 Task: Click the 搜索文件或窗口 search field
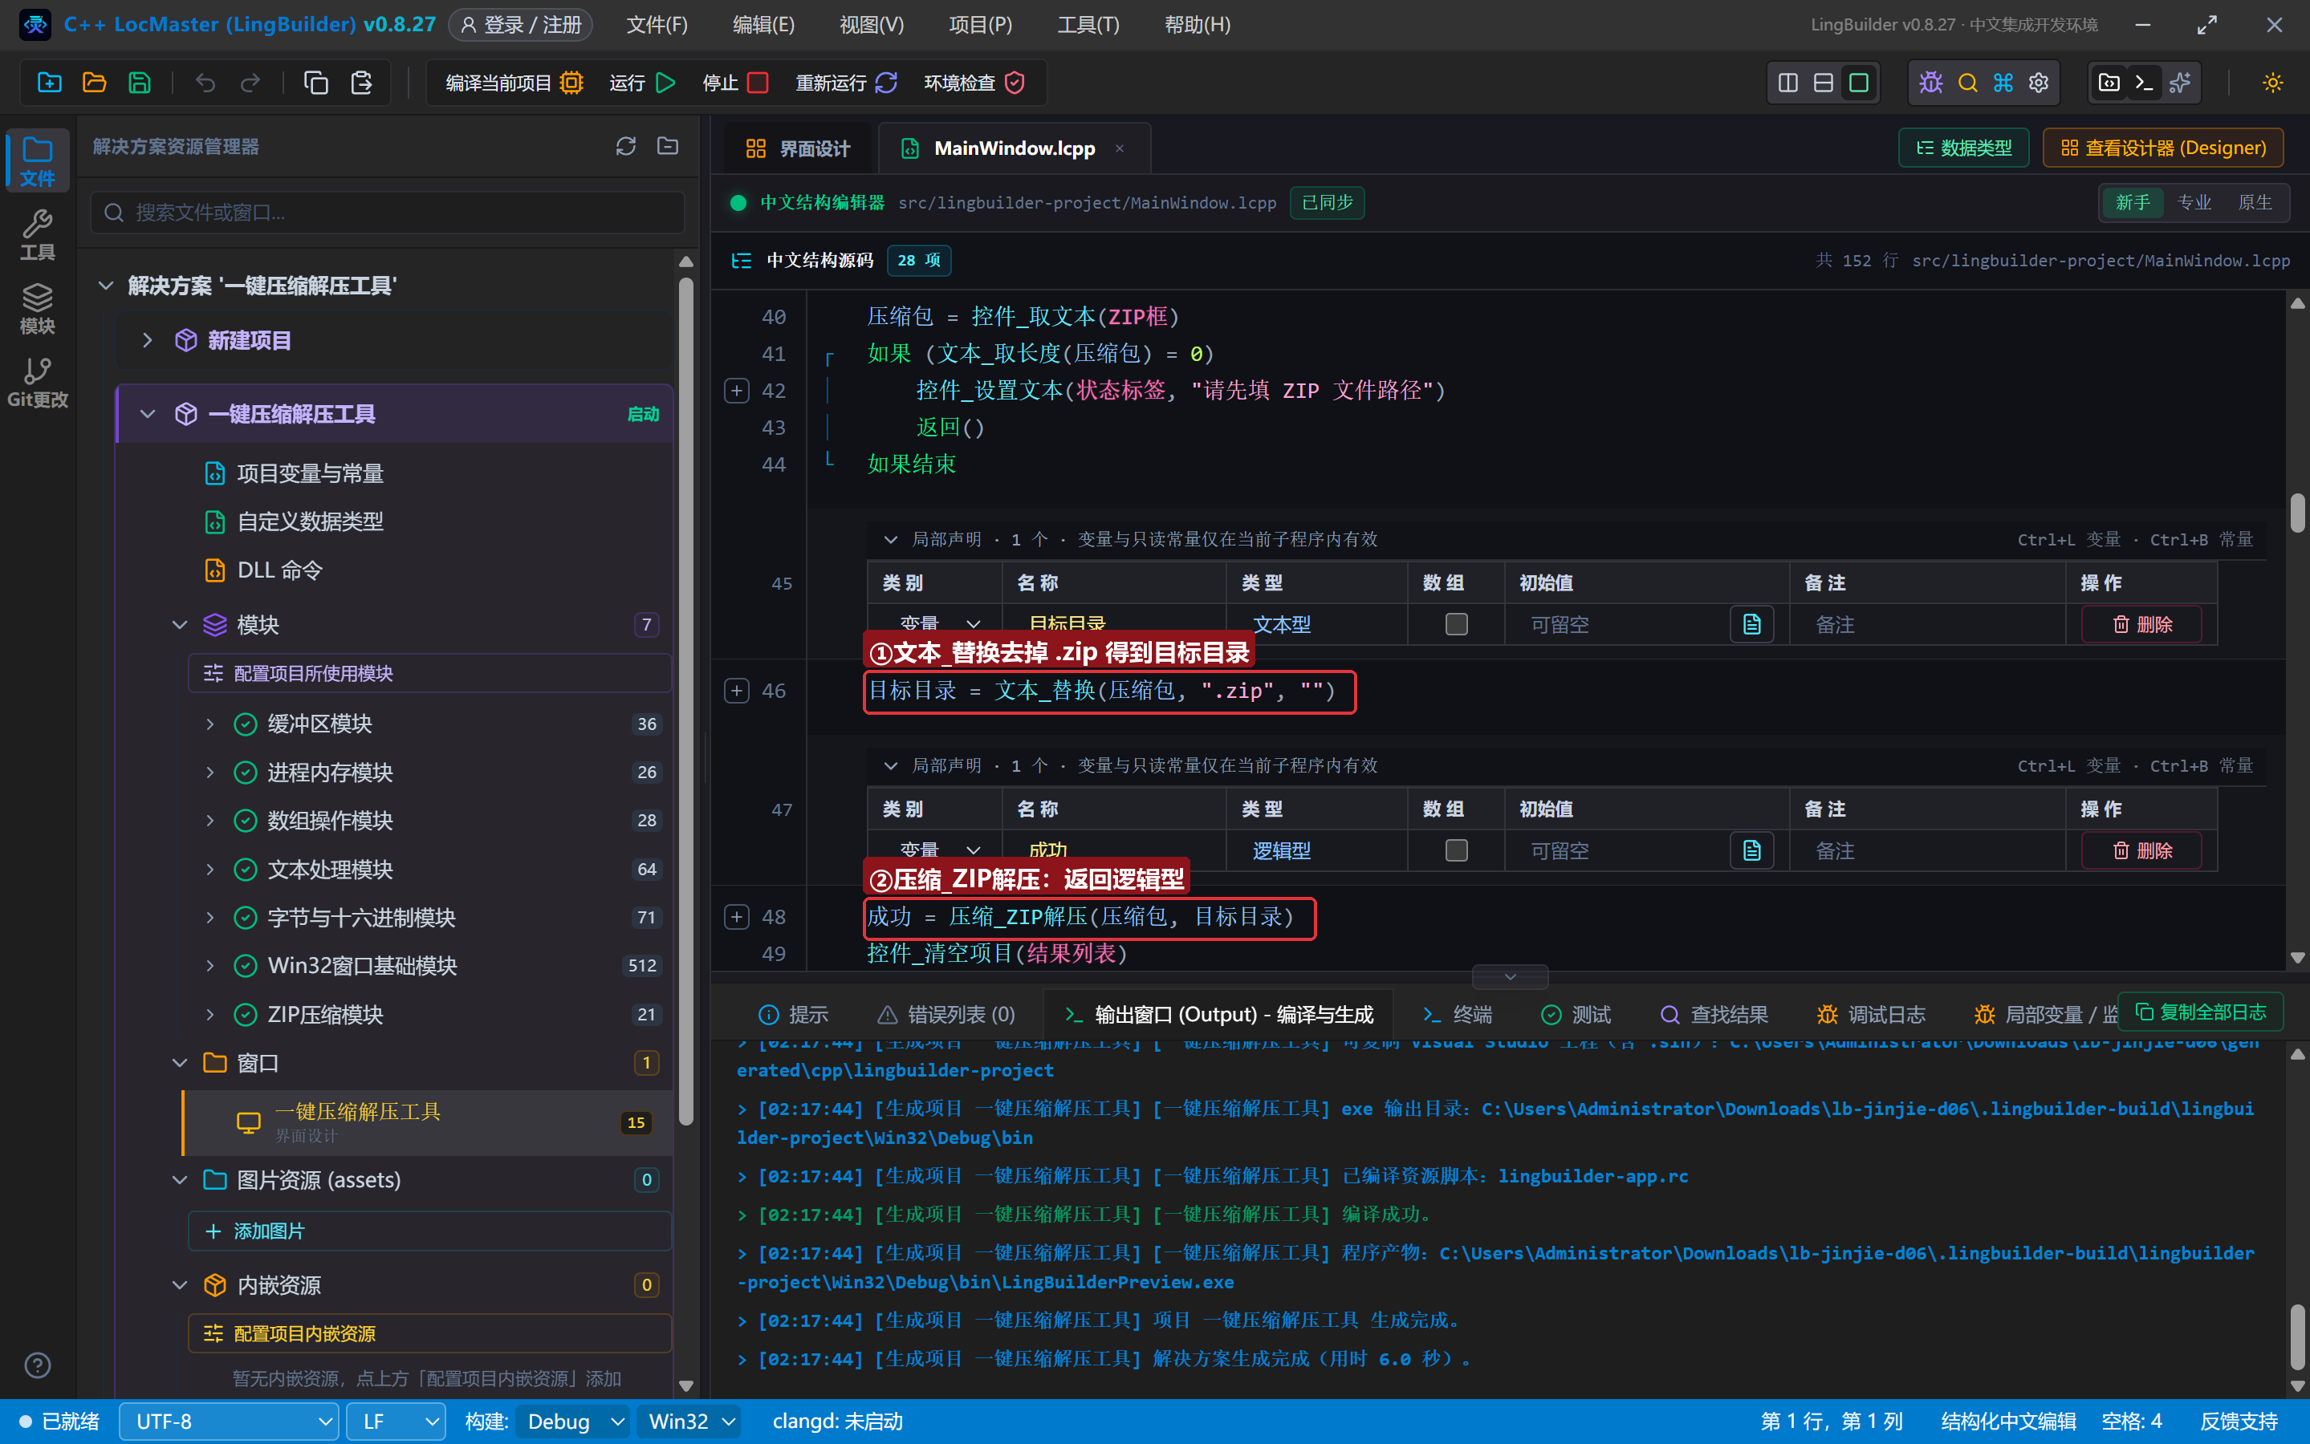[x=388, y=212]
